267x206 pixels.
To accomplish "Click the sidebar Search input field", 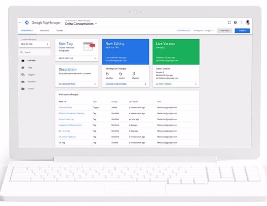I will point(35,52).
